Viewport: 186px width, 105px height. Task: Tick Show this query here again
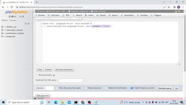coord(57,88)
